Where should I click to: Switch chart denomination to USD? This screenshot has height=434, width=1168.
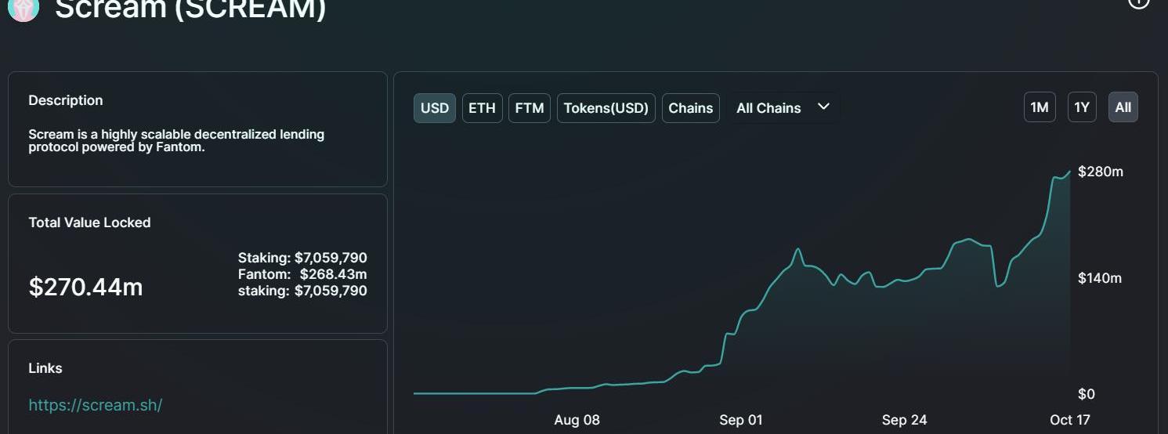435,108
